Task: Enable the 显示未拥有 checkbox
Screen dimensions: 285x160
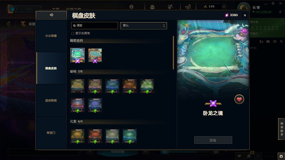Action: [73, 33]
